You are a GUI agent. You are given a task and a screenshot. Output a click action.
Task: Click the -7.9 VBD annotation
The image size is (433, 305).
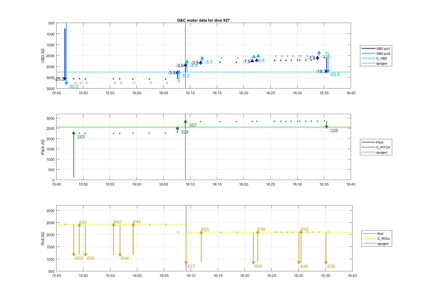(x=247, y=62)
